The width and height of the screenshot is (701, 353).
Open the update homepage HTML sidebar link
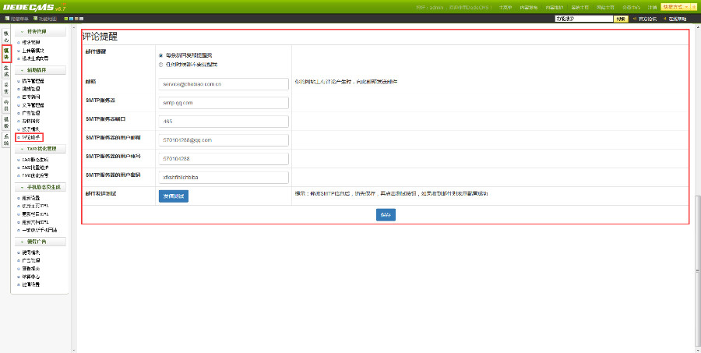(x=35, y=206)
